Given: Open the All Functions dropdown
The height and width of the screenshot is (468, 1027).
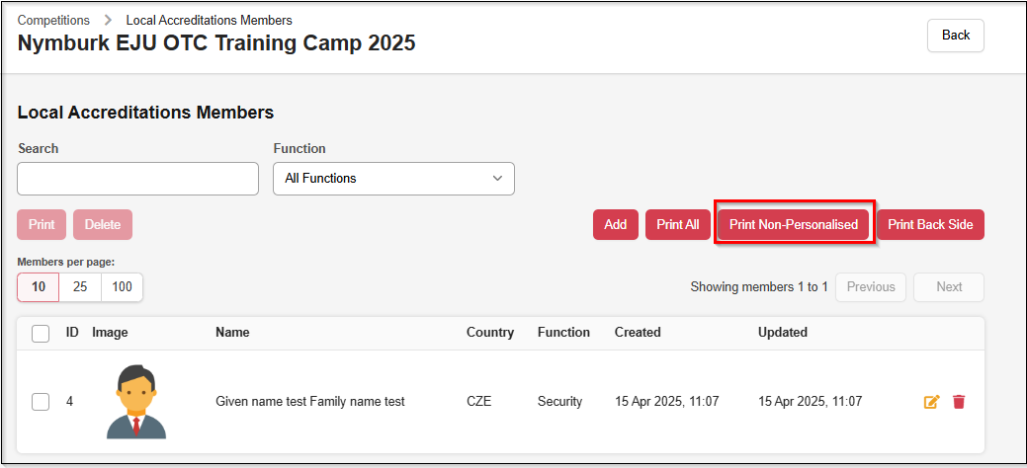Looking at the screenshot, I should (393, 179).
